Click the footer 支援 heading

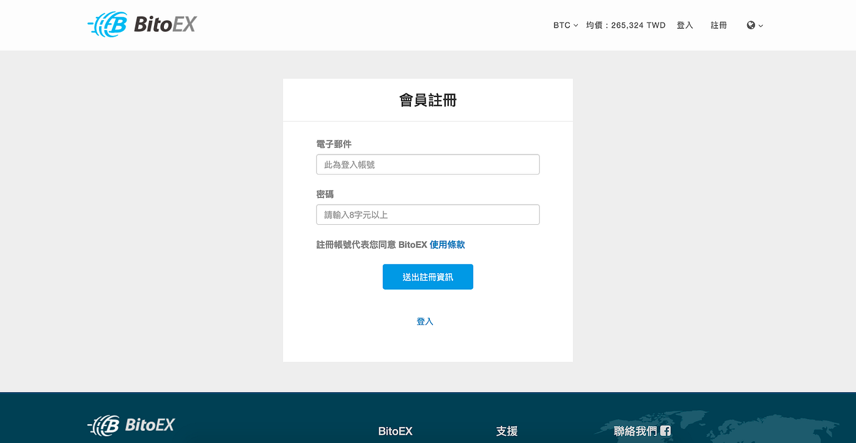pyautogui.click(x=507, y=431)
